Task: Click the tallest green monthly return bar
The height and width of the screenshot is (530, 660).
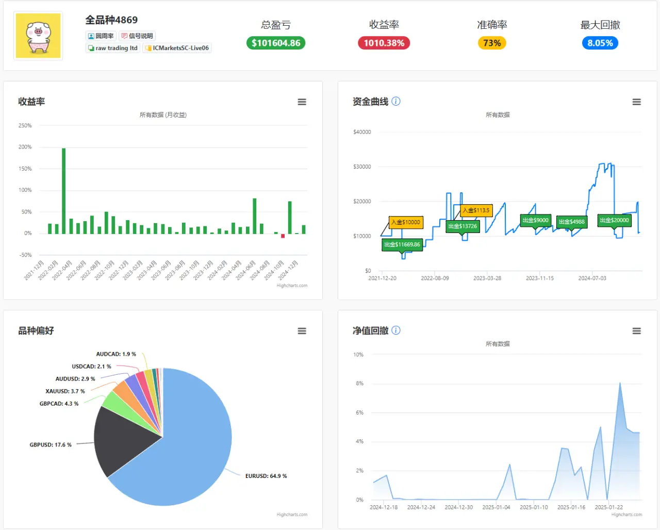Action: tap(64, 191)
